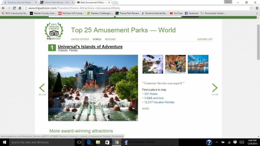Open the battery status tray icon
This screenshot has height=146, width=260.
[223, 142]
